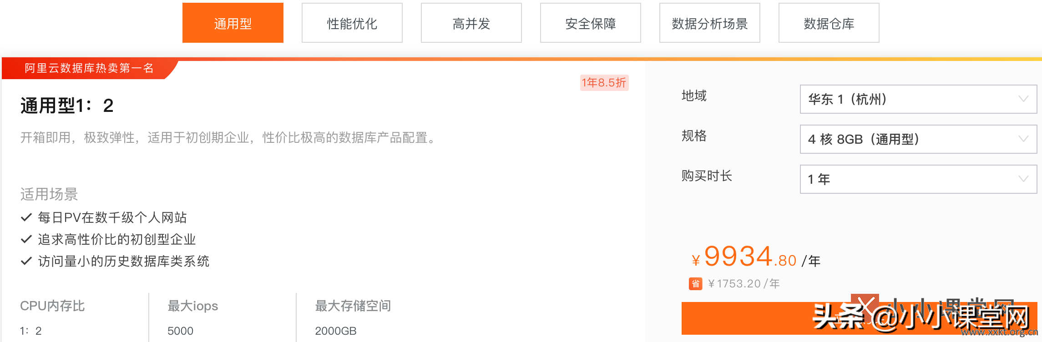Open the 高并发 tab

click(x=471, y=23)
